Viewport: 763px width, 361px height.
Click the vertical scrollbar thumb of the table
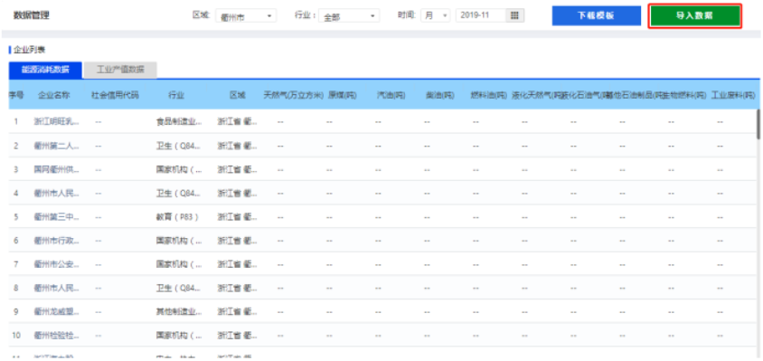tap(758, 124)
